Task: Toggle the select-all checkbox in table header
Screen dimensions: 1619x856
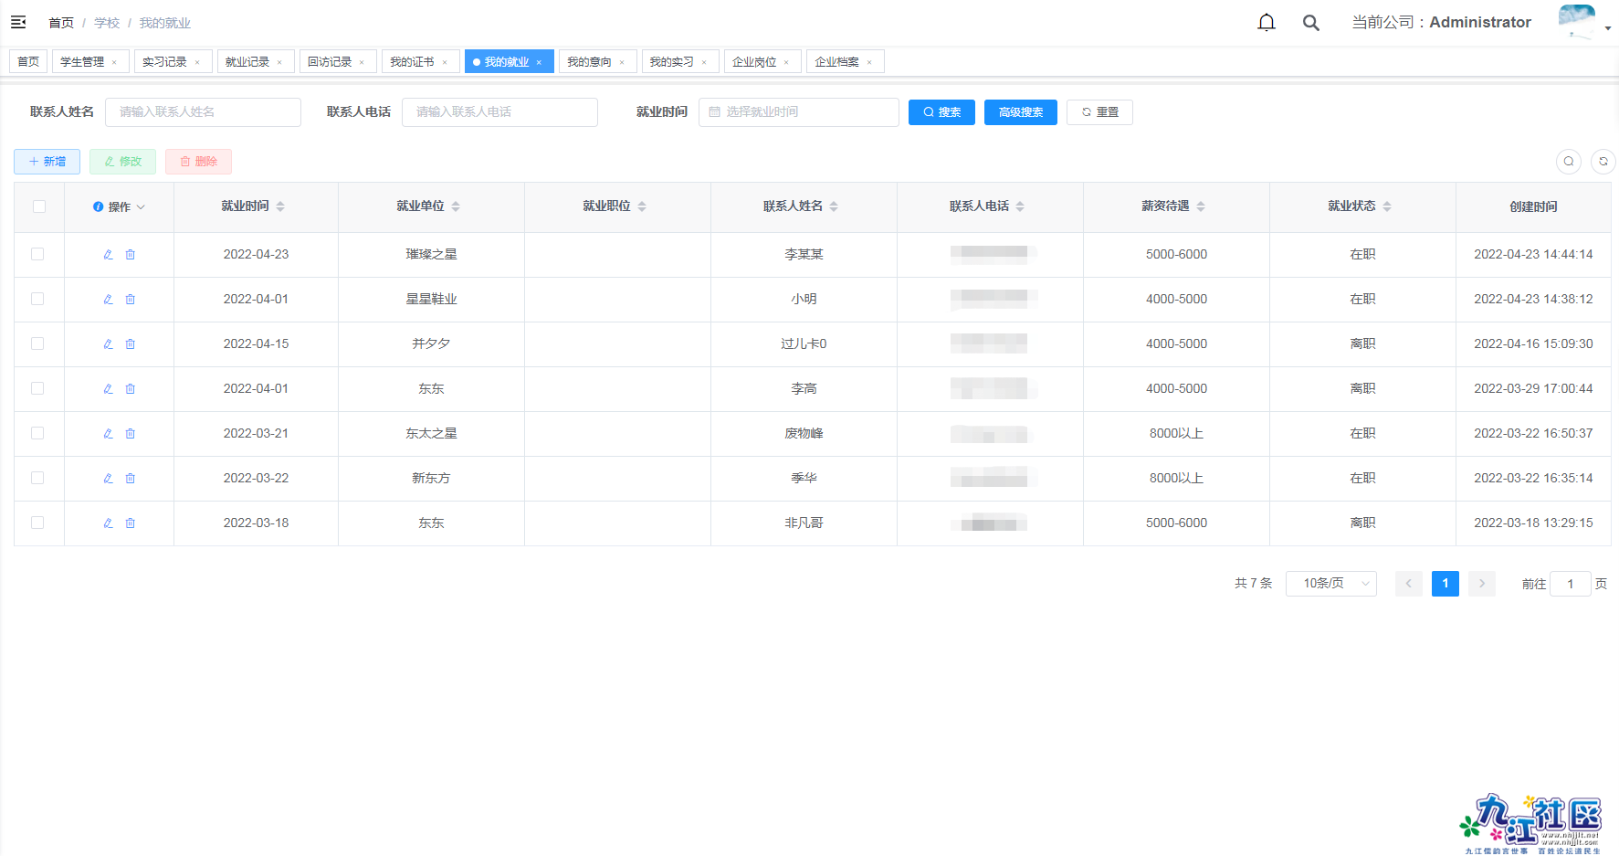Action: [38, 206]
